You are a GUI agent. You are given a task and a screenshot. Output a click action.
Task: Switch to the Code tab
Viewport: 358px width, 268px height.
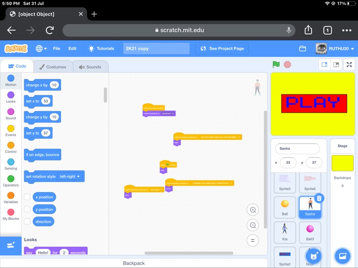(17, 66)
